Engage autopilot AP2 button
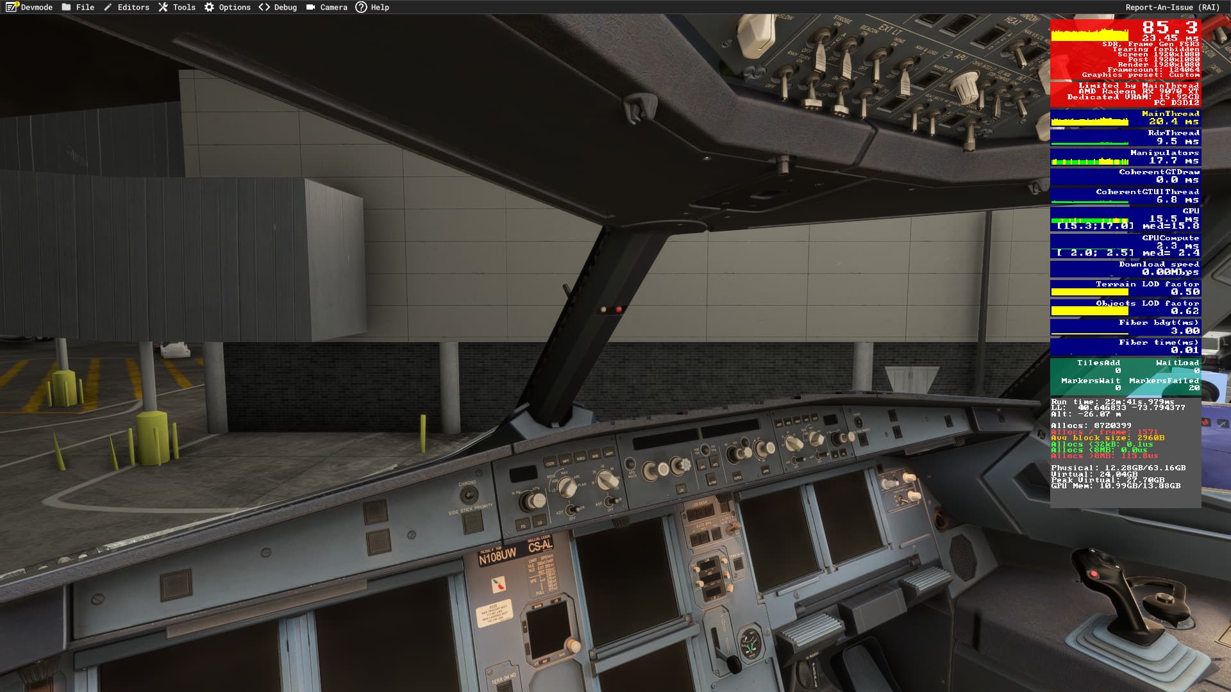This screenshot has width=1231, height=692. pos(714,461)
